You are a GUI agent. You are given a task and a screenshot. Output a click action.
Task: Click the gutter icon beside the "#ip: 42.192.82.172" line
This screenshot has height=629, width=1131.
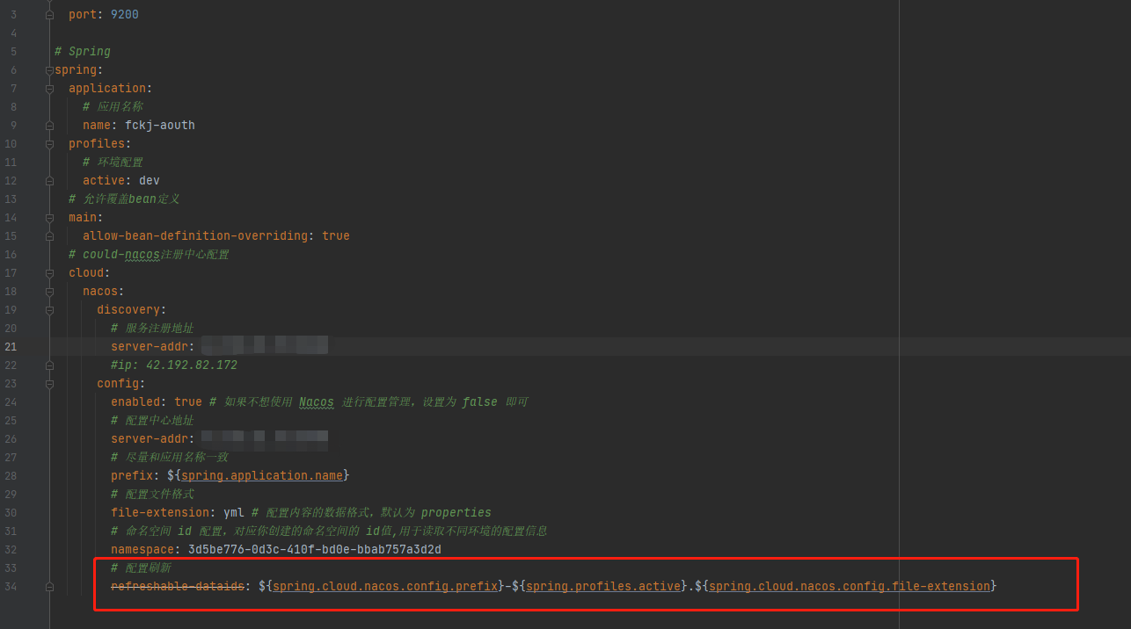tap(49, 365)
